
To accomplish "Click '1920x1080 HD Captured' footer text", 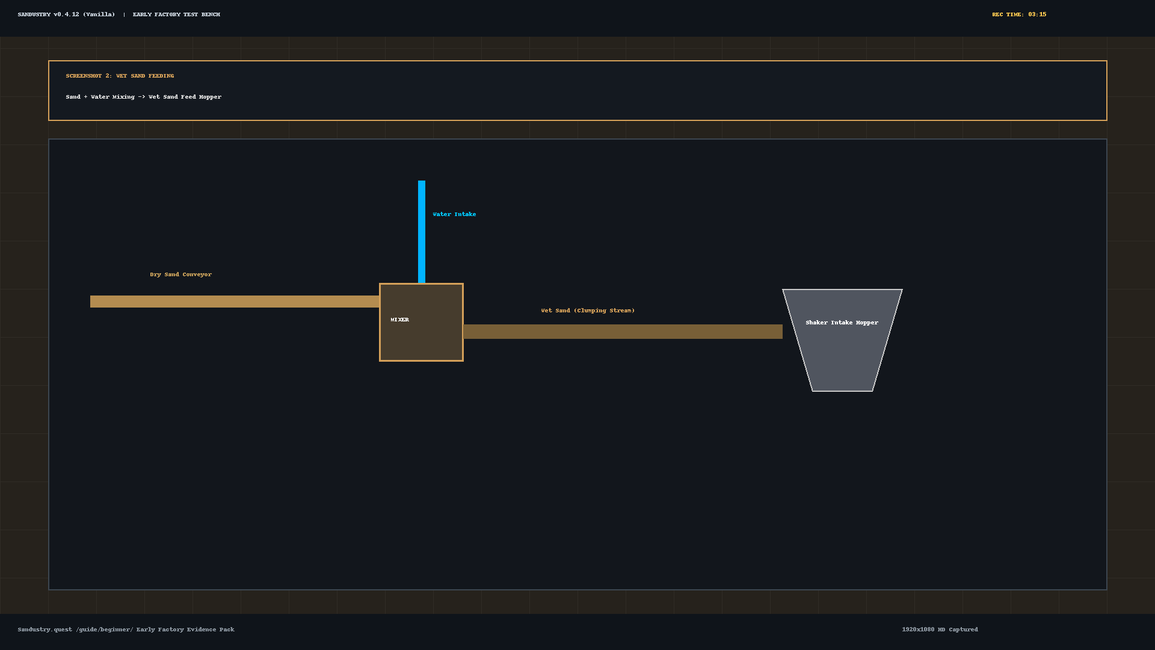I will [x=940, y=630].
